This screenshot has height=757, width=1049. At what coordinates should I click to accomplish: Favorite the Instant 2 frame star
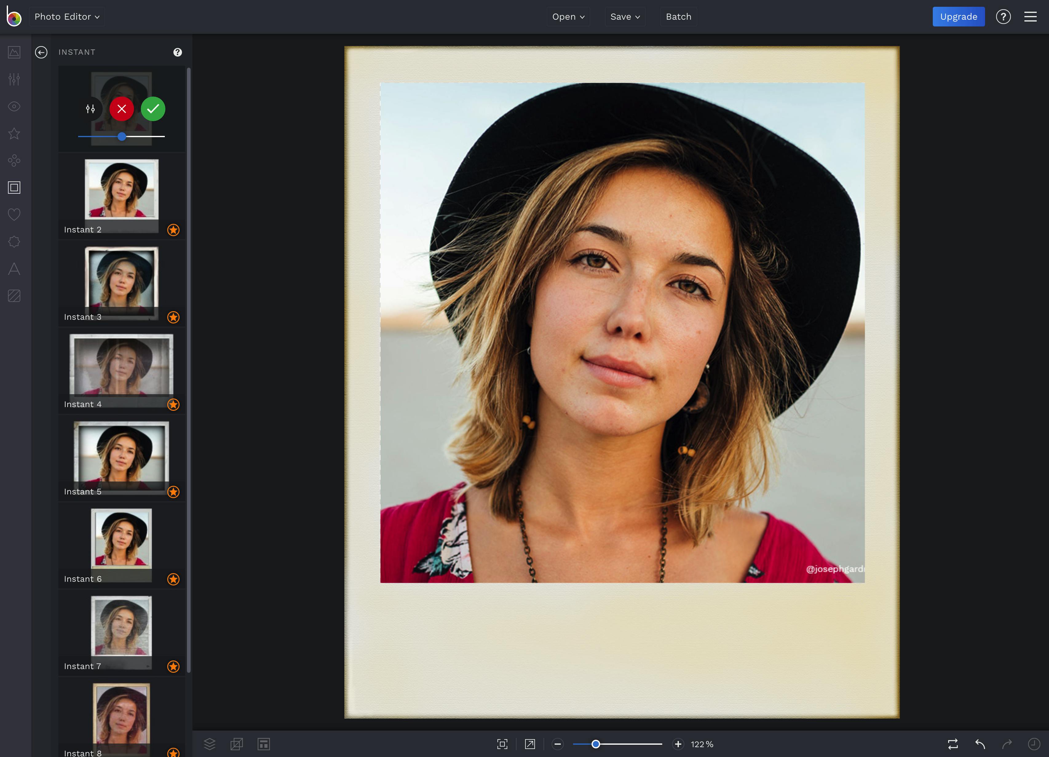click(x=173, y=230)
